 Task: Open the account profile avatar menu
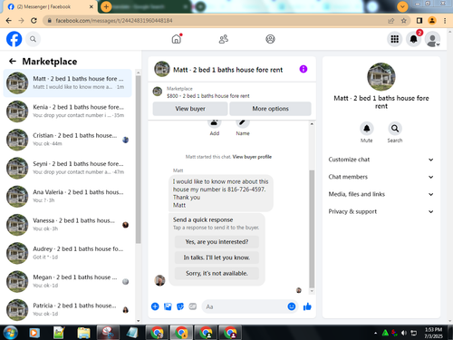432,39
